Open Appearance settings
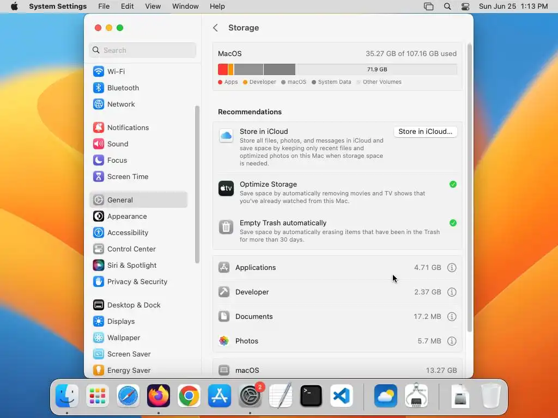The width and height of the screenshot is (558, 418). [x=139, y=217]
